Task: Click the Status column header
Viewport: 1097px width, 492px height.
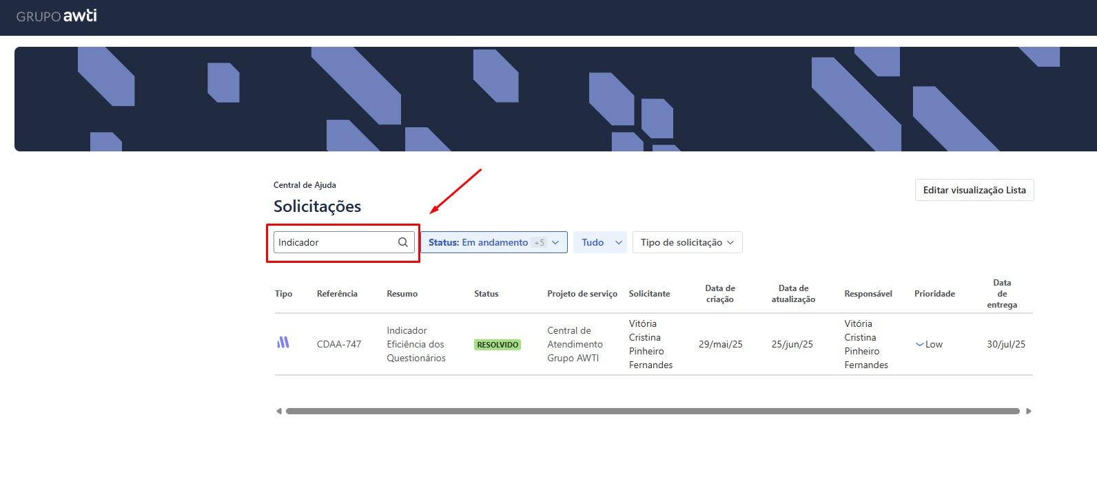Action: point(486,294)
